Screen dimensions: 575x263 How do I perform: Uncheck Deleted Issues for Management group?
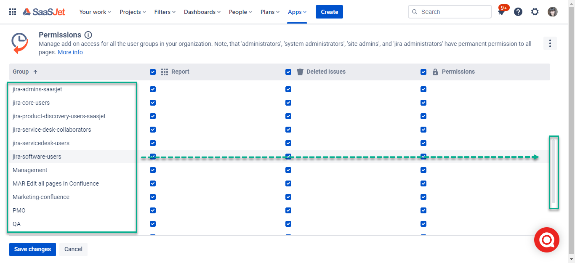coord(288,170)
